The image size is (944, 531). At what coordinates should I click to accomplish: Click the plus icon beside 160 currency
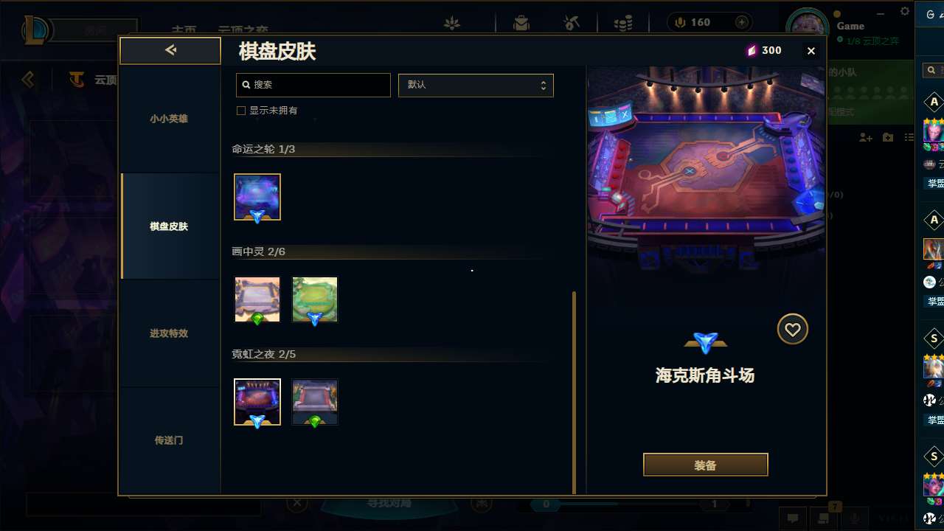742,22
